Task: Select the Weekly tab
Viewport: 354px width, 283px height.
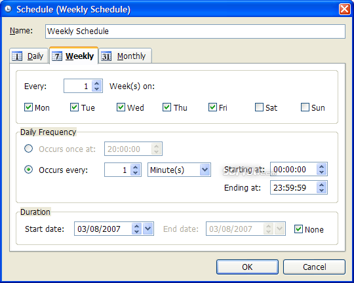Action: click(73, 56)
